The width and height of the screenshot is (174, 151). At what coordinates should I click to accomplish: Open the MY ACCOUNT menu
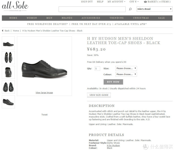116,2
